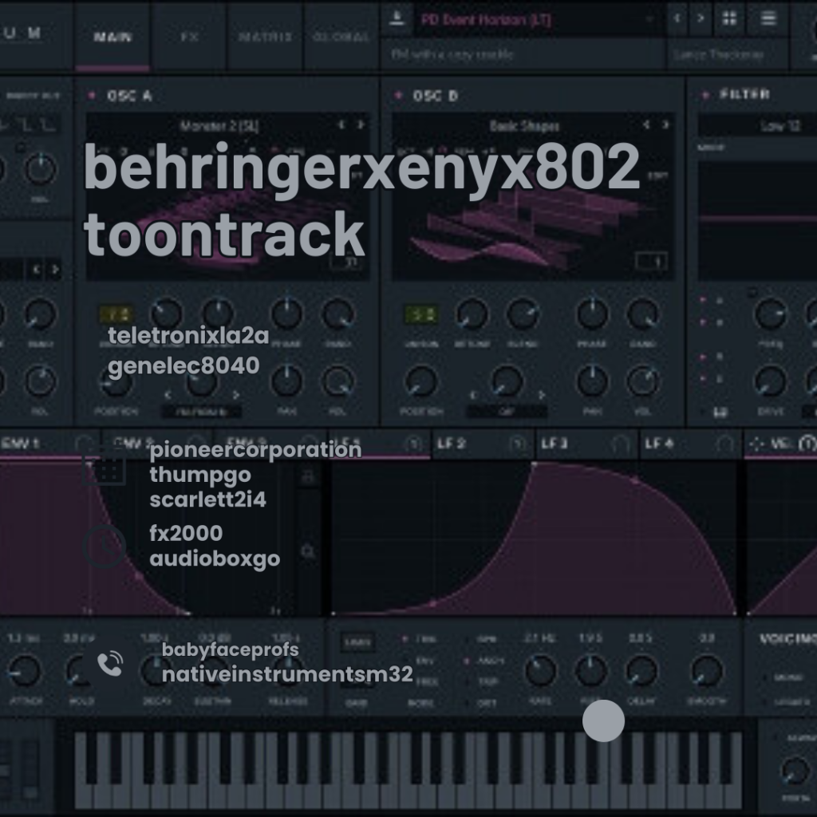Click the OSC B PHASE knob
This screenshot has height=817, width=817.
[x=592, y=314]
